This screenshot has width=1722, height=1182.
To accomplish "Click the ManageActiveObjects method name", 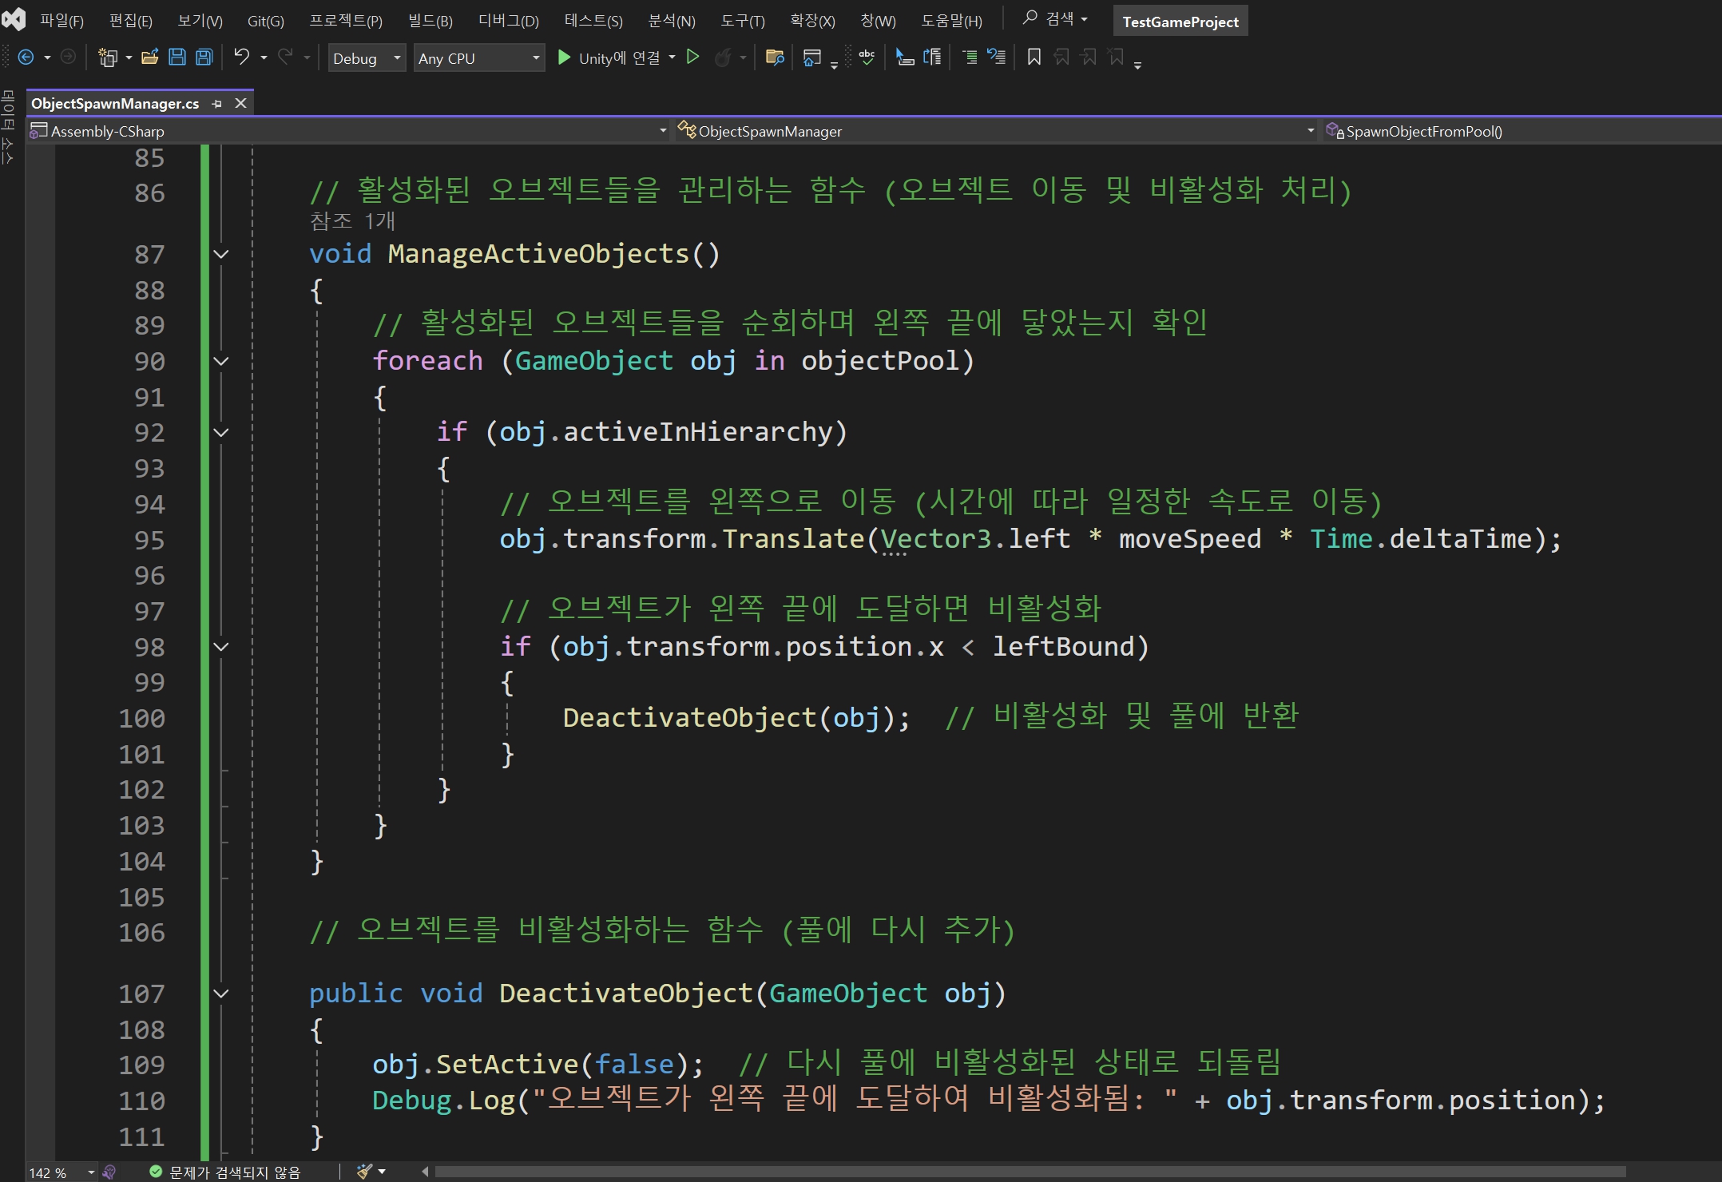I will pos(538,254).
